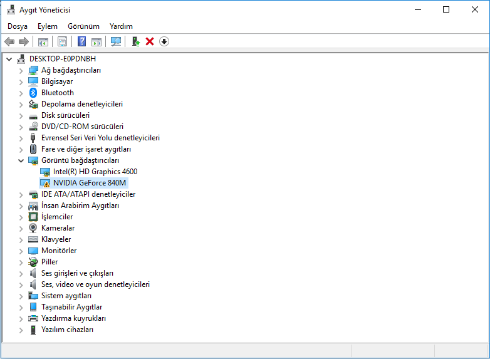Click the Bluetooth category icon
This screenshot has width=490, height=359.
tap(33, 93)
